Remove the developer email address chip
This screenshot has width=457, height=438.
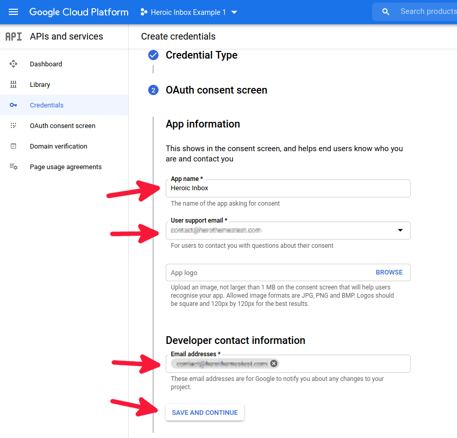[273, 363]
